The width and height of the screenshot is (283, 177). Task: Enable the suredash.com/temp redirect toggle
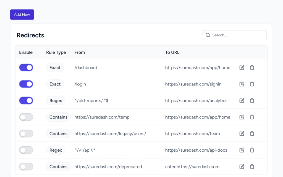pos(26,117)
